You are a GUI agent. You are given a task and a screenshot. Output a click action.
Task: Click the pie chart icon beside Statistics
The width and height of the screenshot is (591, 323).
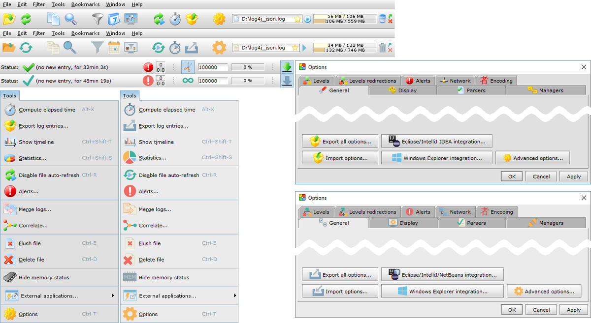(130, 158)
